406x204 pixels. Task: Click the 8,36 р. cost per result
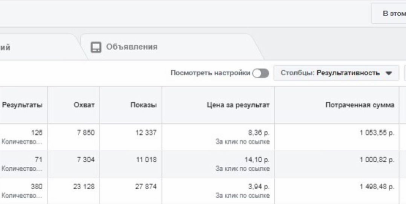[x=259, y=133]
